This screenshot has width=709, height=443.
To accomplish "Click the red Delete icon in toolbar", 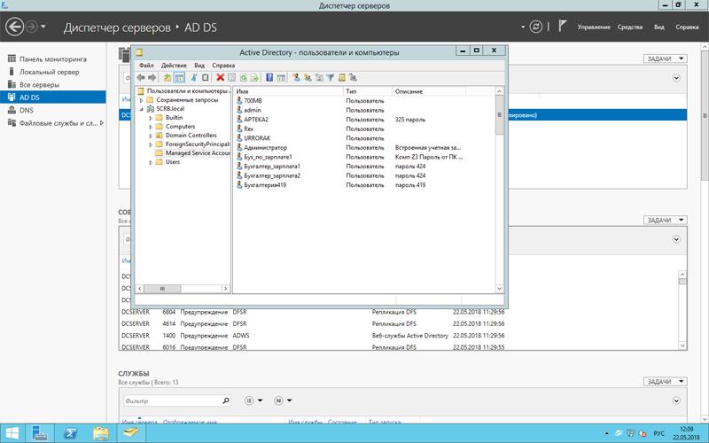I will tap(220, 78).
